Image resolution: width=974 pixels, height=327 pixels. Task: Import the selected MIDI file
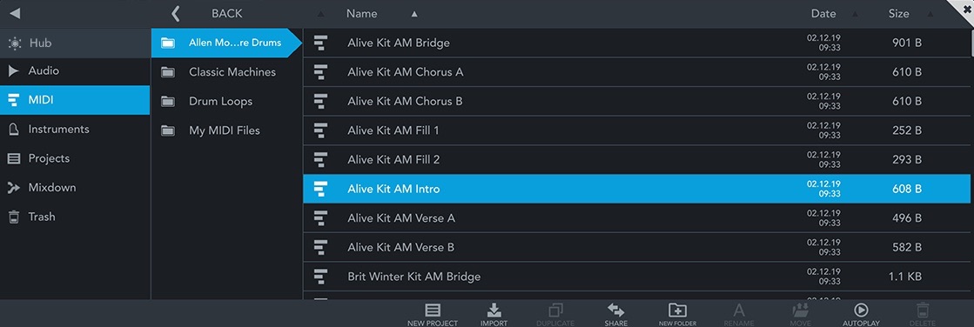click(494, 315)
